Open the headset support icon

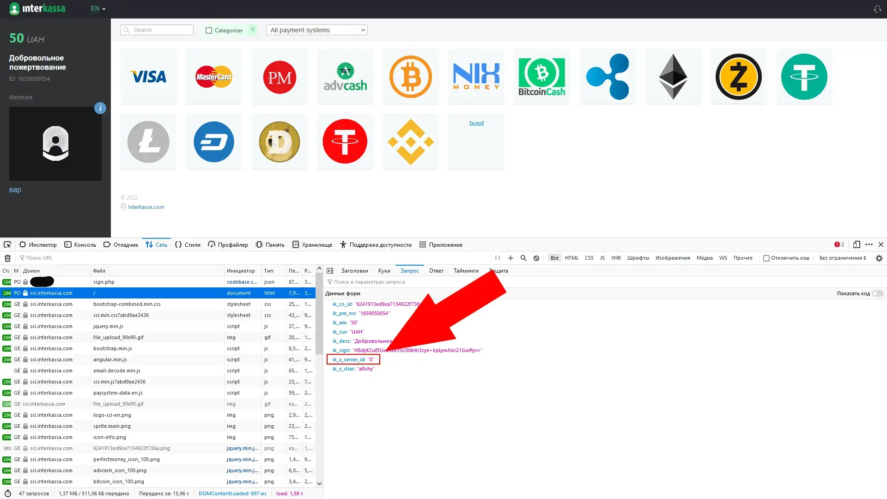pos(877,9)
